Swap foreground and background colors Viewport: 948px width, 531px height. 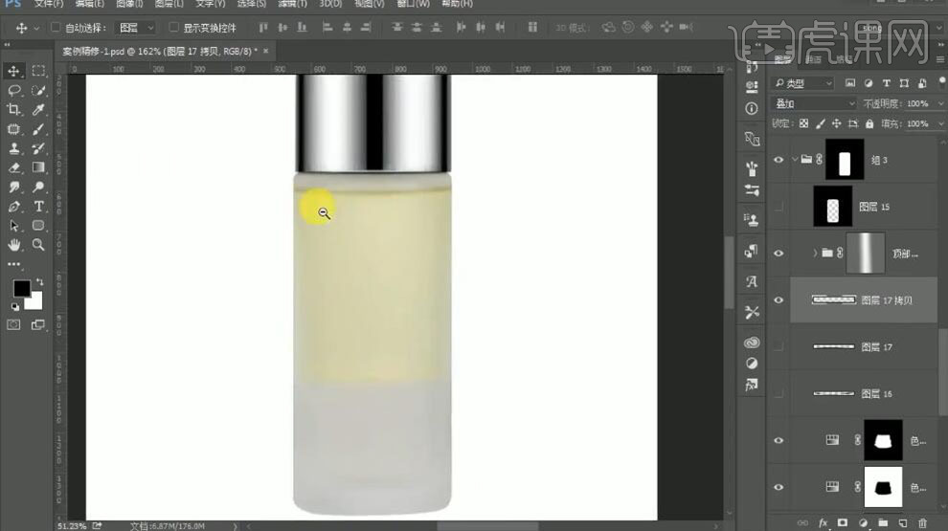click(x=39, y=282)
